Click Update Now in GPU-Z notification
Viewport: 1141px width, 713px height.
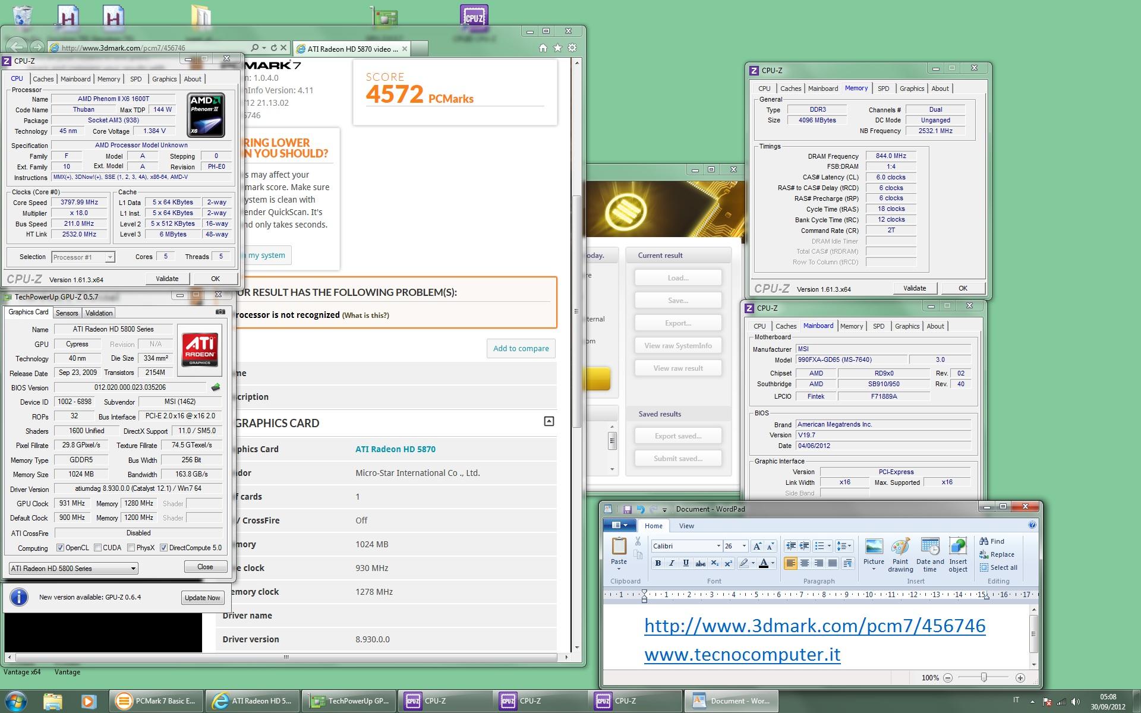click(x=202, y=598)
